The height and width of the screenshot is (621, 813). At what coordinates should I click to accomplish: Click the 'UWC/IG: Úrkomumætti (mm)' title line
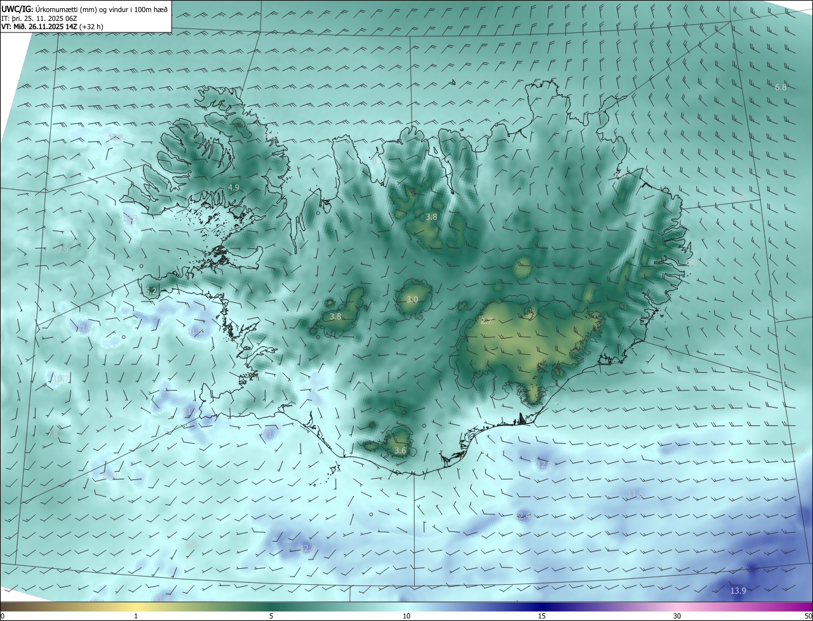[x=84, y=9]
